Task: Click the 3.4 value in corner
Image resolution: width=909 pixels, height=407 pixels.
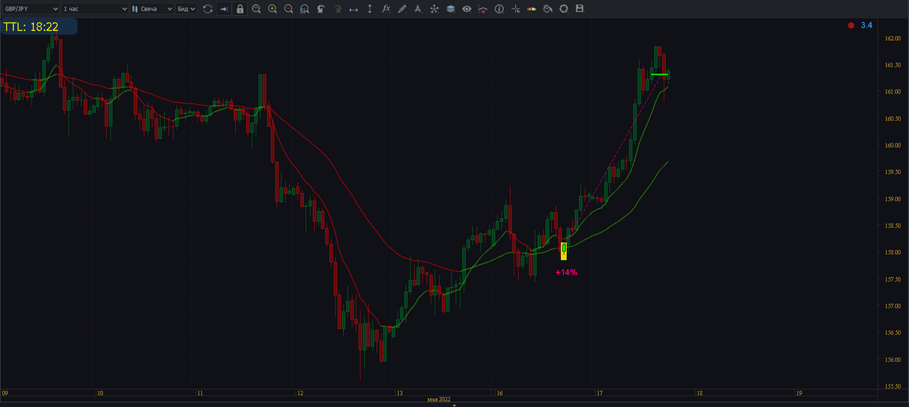Action: pyautogui.click(x=867, y=25)
